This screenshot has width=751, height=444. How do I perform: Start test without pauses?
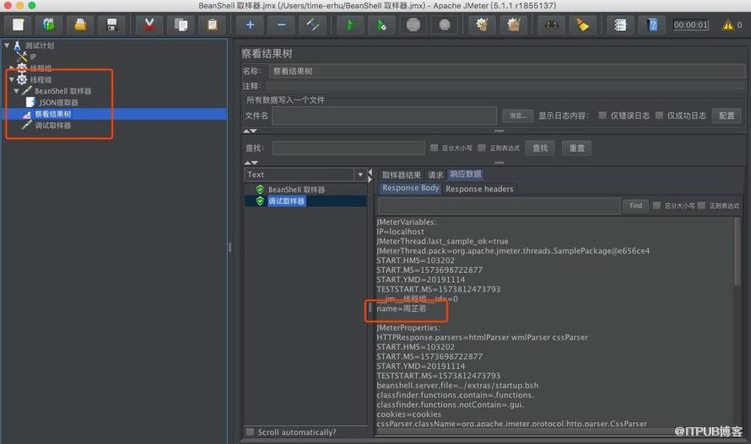point(381,25)
